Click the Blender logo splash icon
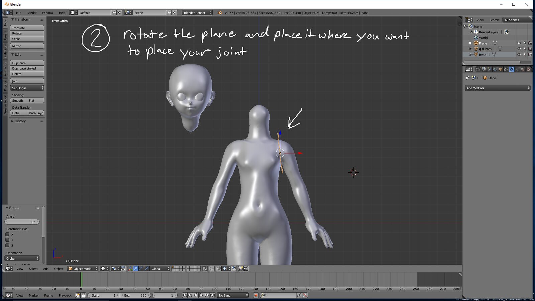This screenshot has width=535, height=301. [220, 13]
